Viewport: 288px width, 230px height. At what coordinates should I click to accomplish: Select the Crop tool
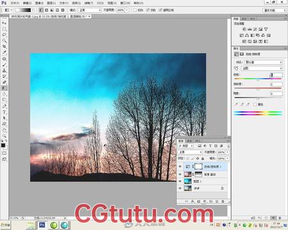[x=4, y=46]
